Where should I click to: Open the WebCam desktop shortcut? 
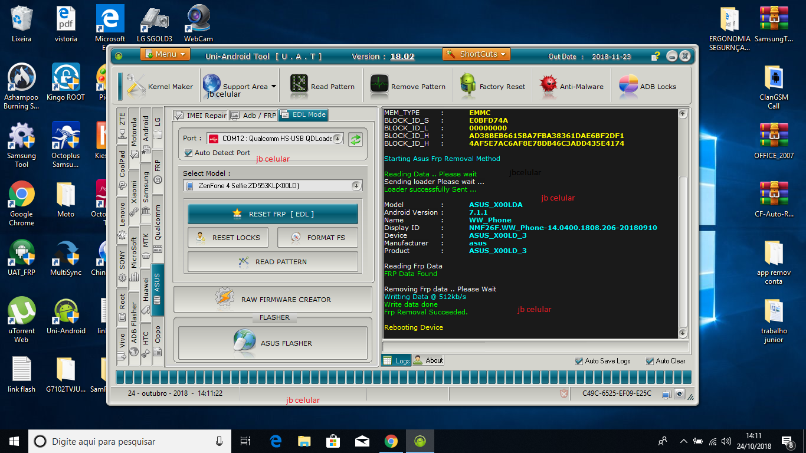[x=199, y=24]
